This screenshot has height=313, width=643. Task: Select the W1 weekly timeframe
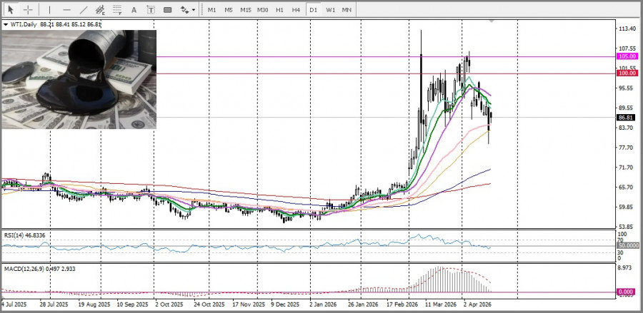click(330, 10)
